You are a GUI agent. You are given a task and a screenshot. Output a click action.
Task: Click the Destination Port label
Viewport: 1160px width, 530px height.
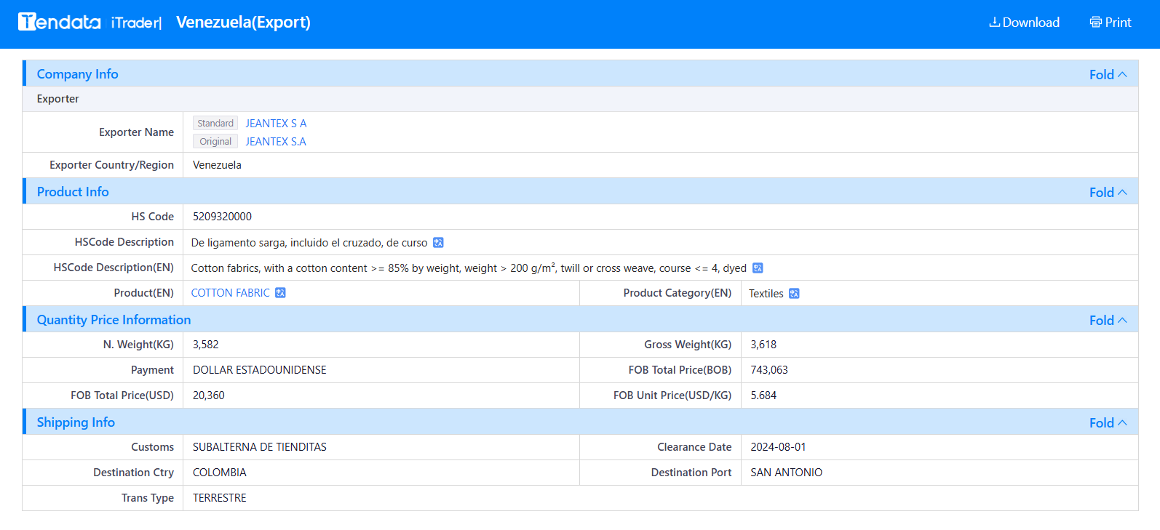[x=691, y=473]
